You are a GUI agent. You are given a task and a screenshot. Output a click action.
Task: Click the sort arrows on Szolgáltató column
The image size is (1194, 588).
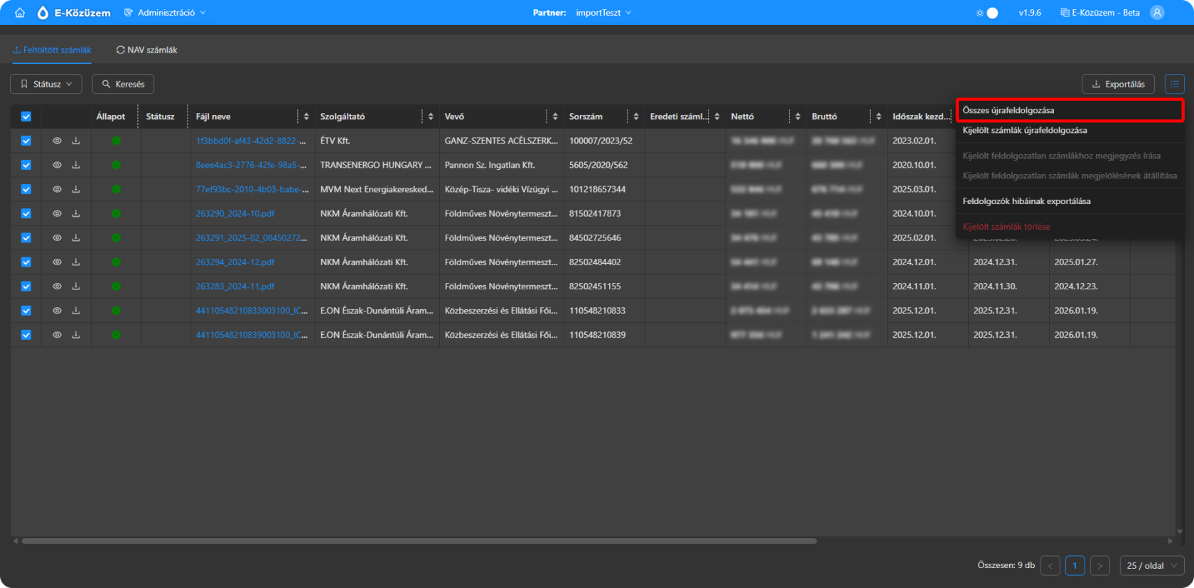(x=431, y=117)
